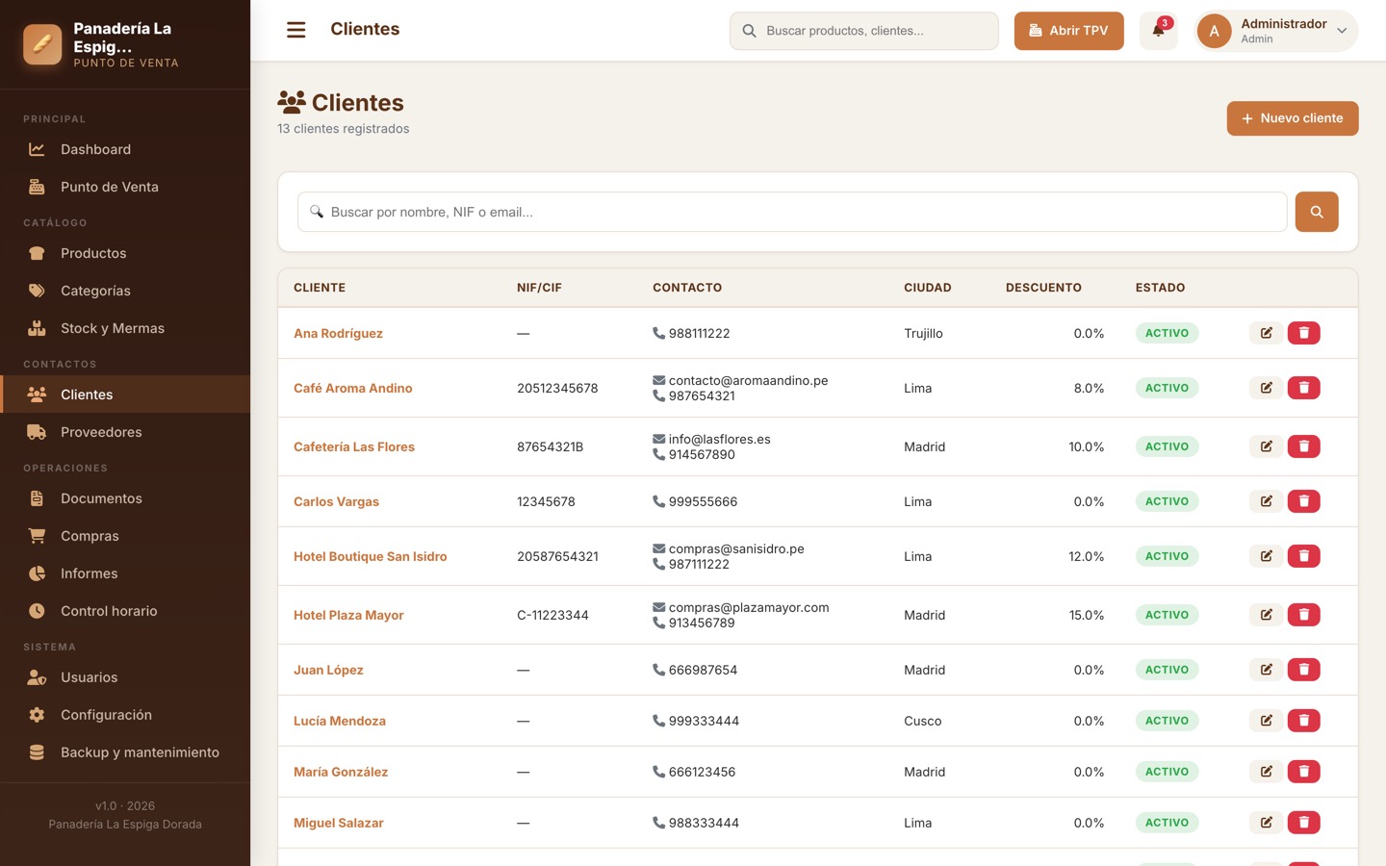Open Documentos in sidebar
1386x866 pixels.
click(125, 498)
